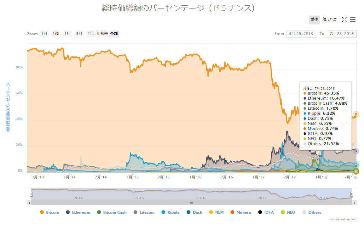Click left navigator range handle

(x=31, y=194)
